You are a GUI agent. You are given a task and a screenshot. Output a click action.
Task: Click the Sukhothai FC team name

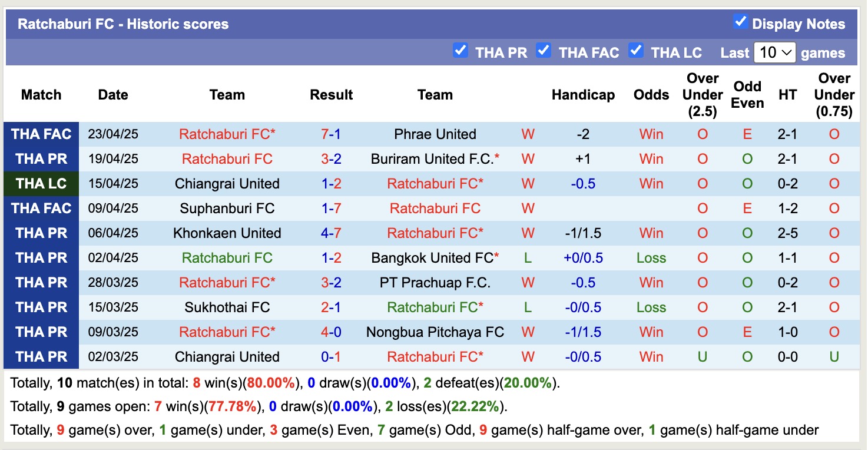coord(227,307)
